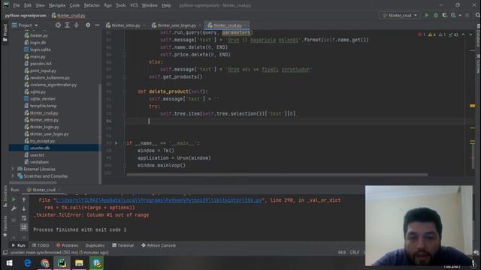Switch to PyCharm taskbar icon
This screenshot has height=270, width=481.
(62, 263)
